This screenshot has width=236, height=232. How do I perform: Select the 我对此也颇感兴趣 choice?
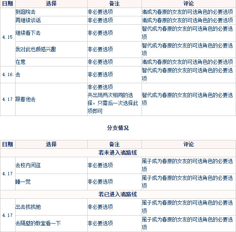(x=51, y=50)
